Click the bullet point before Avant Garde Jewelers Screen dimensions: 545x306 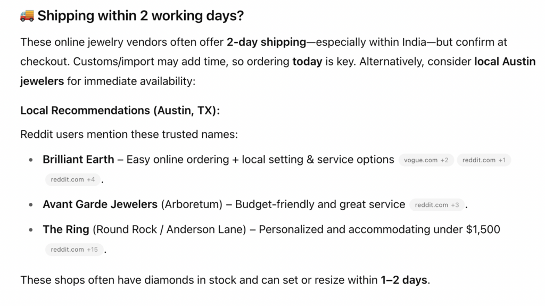(x=31, y=205)
